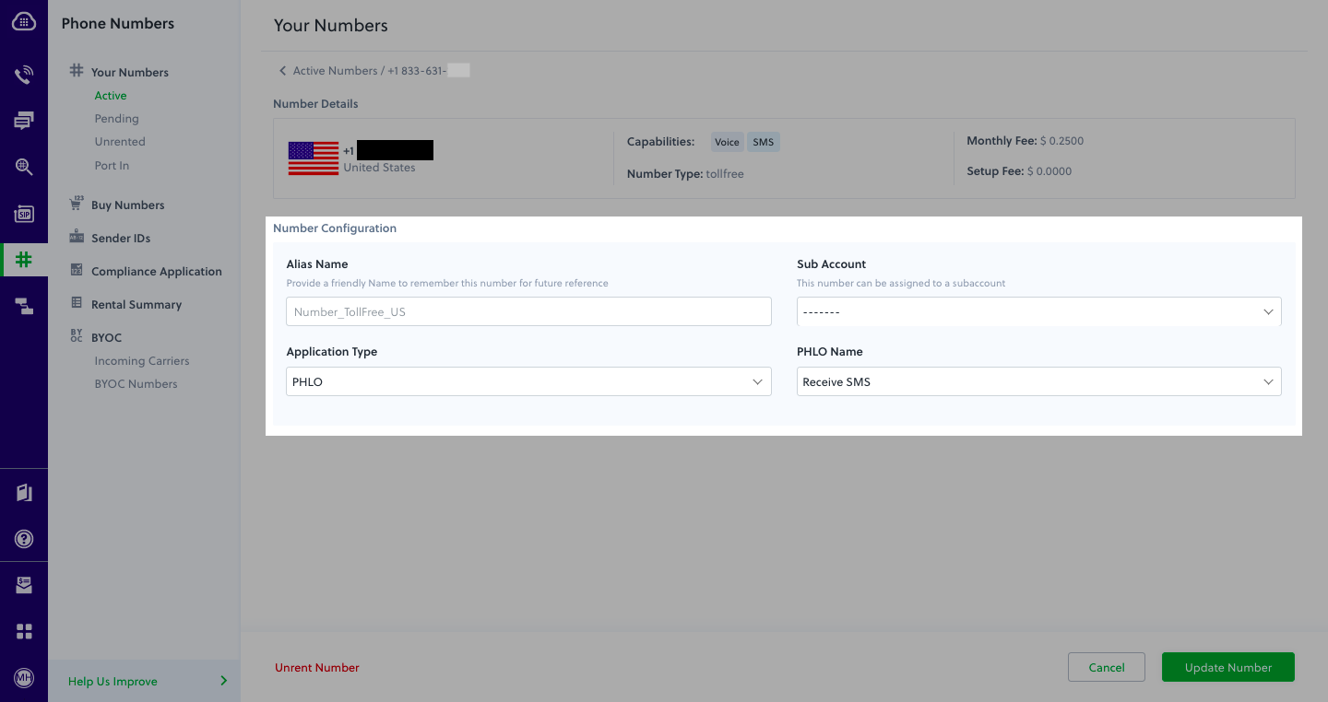Open PHLO from the flowchart icon
1328x702 pixels.
tap(23, 306)
